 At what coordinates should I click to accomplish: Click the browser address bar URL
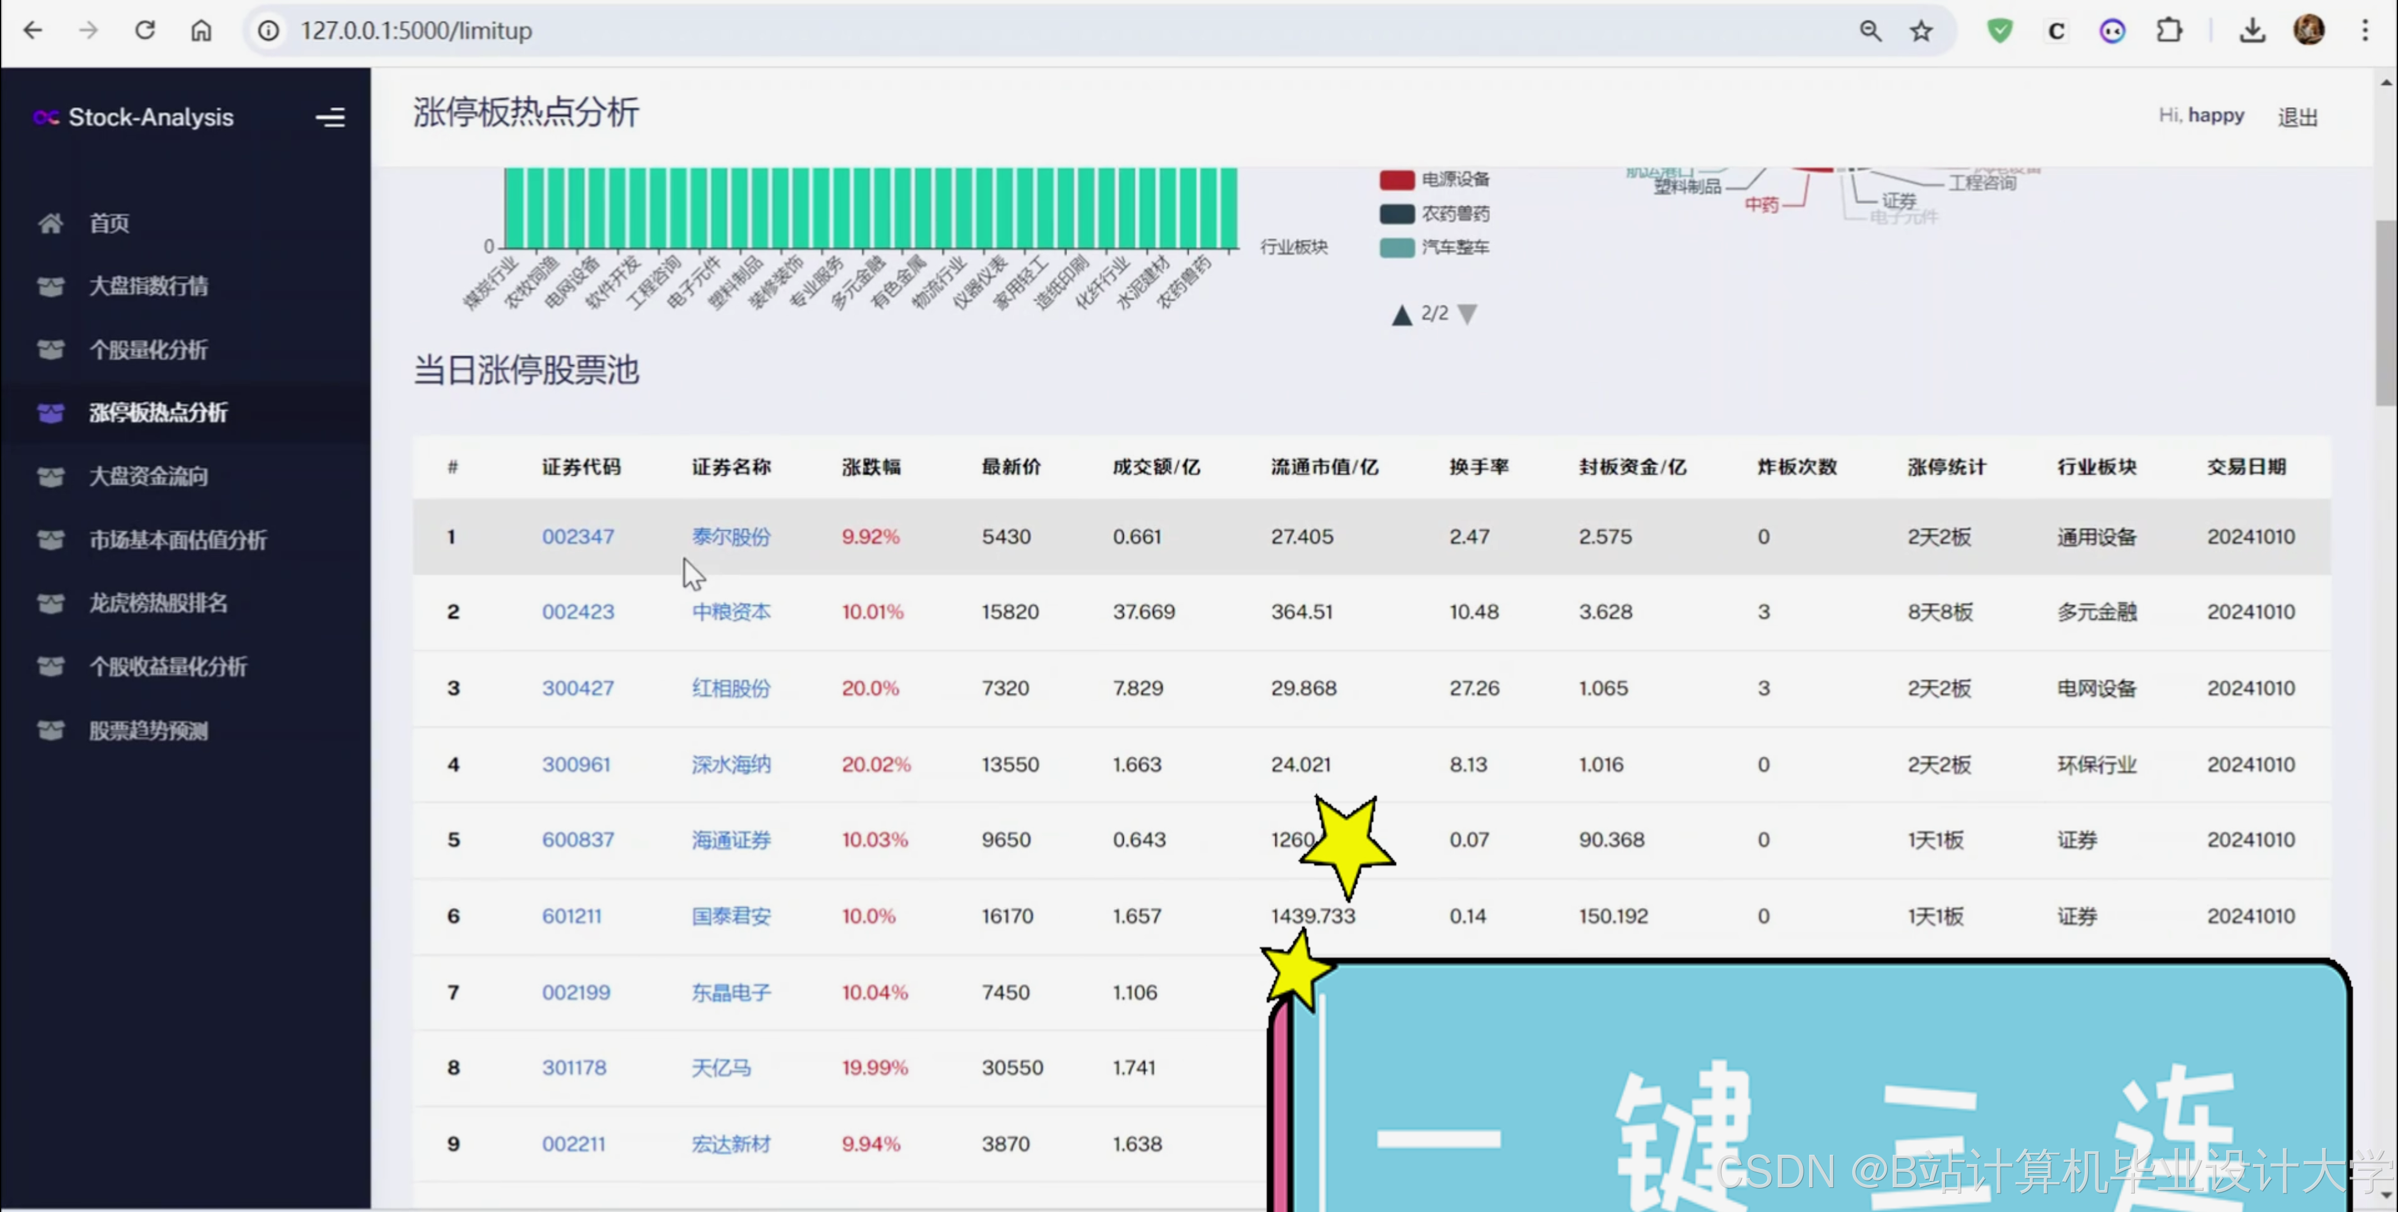[416, 31]
